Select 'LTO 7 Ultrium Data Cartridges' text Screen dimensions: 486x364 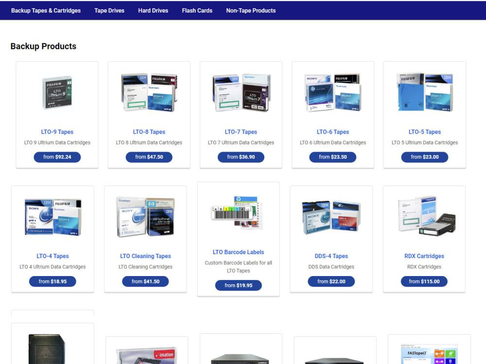pos(241,142)
